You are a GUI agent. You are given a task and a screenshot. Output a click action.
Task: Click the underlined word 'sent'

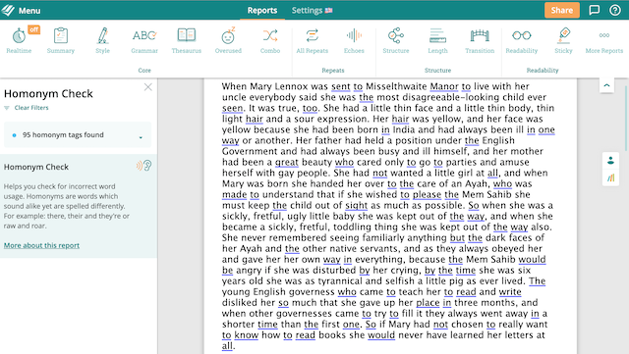tap(341, 86)
